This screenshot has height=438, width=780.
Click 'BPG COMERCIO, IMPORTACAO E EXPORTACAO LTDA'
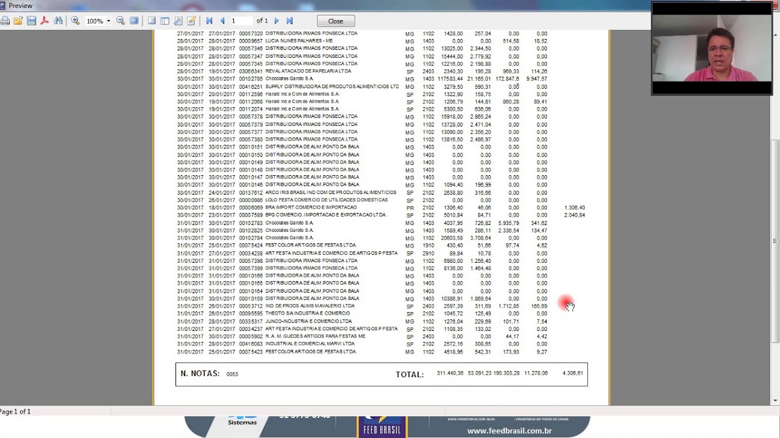326,215
